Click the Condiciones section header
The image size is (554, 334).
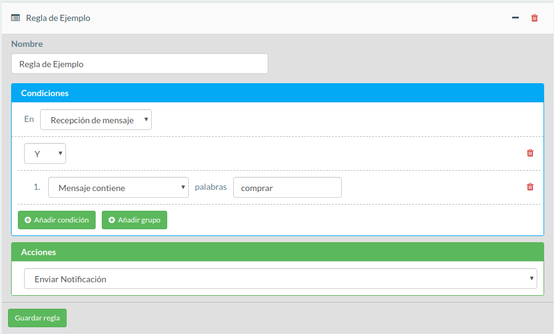pos(278,93)
